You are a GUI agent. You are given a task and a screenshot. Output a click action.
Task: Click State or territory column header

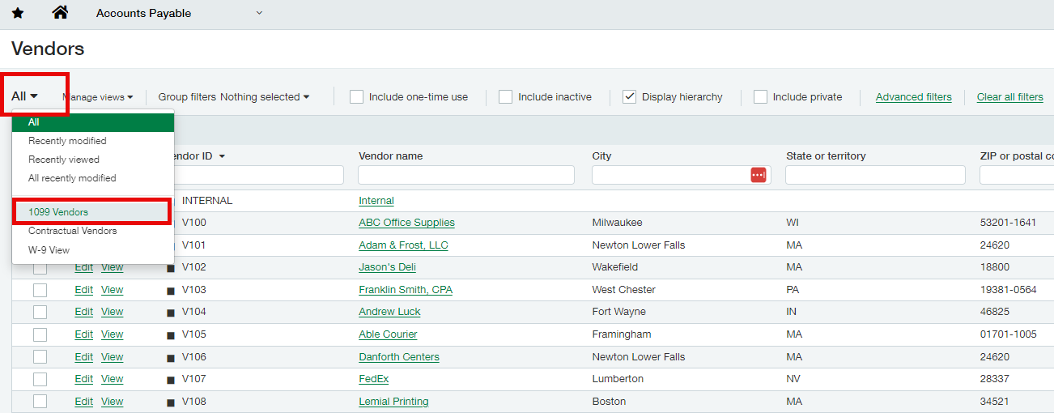pos(826,156)
